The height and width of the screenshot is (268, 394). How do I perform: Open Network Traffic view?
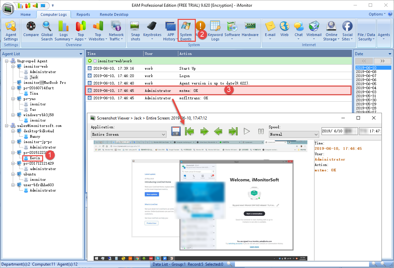point(116,31)
